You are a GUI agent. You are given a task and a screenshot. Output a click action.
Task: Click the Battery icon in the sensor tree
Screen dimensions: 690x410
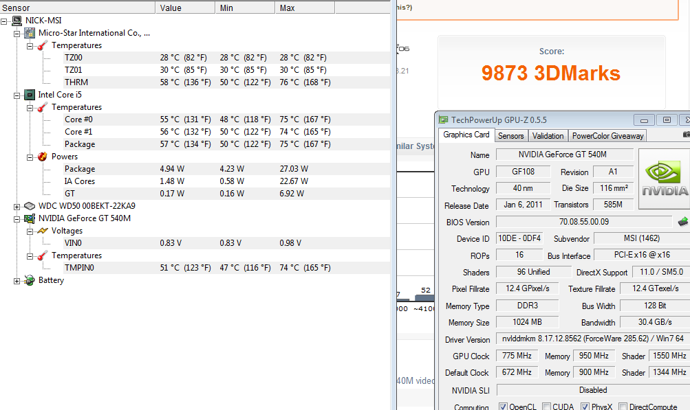(x=30, y=280)
